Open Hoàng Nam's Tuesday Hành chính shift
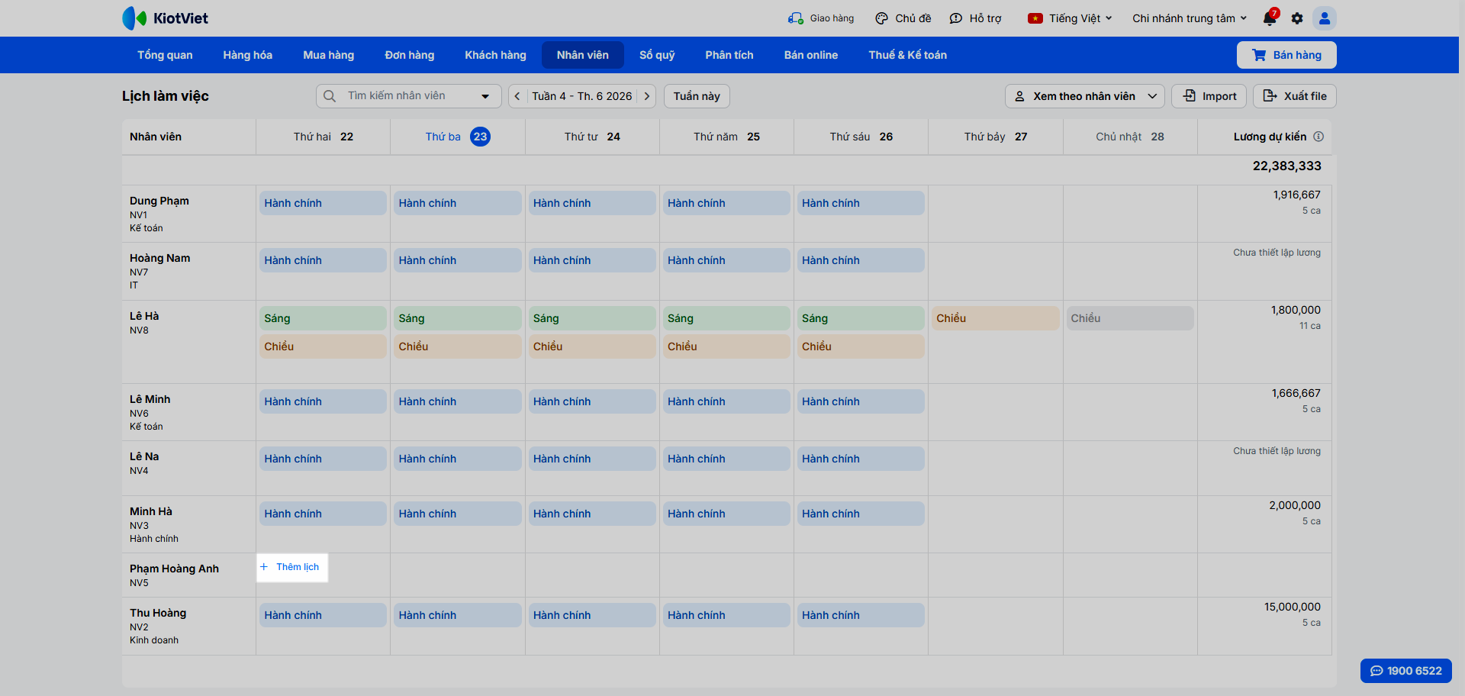The height and width of the screenshot is (696, 1465). coord(457,260)
